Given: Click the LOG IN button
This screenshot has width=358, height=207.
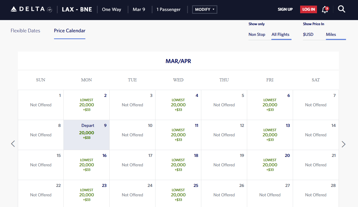Looking at the screenshot, I should click(x=308, y=9).
